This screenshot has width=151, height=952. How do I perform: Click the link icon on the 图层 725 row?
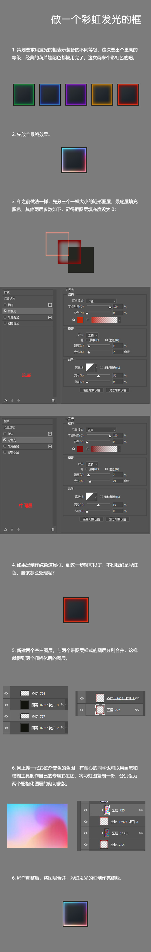[141, 810]
